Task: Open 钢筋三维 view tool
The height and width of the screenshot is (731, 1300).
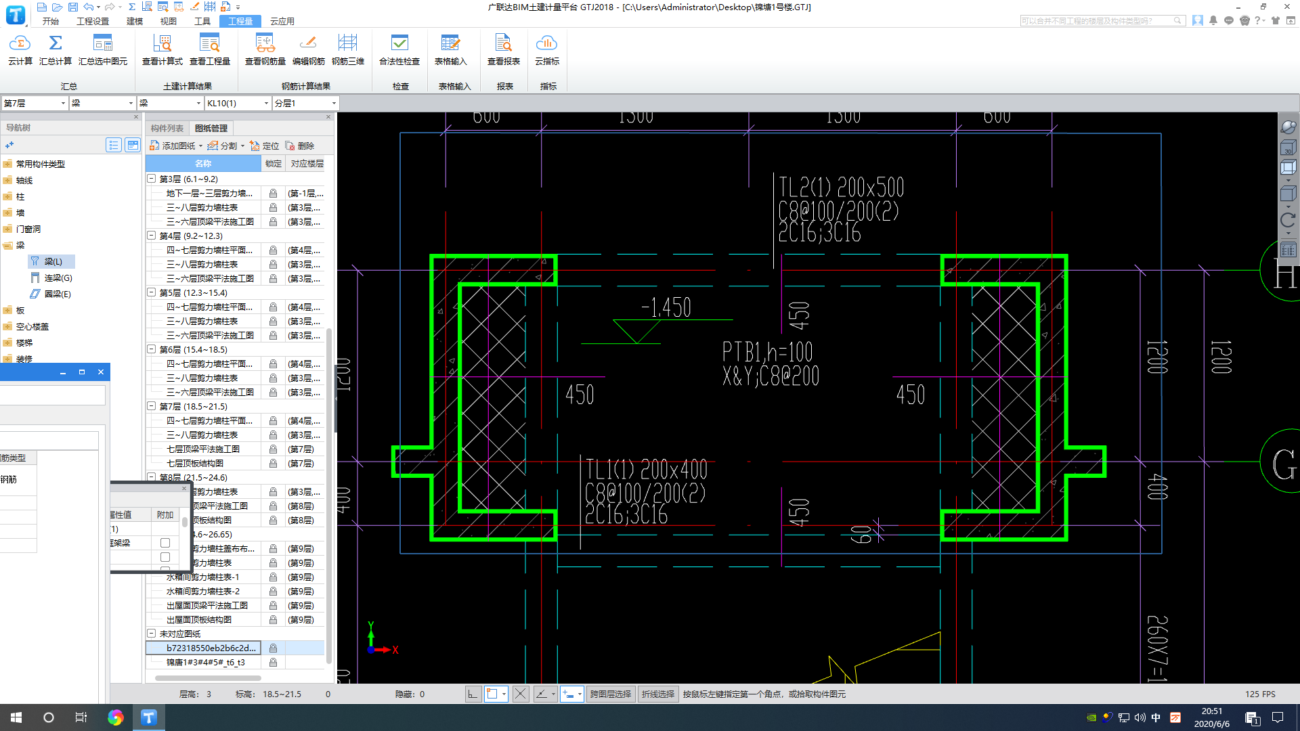Action: point(348,51)
